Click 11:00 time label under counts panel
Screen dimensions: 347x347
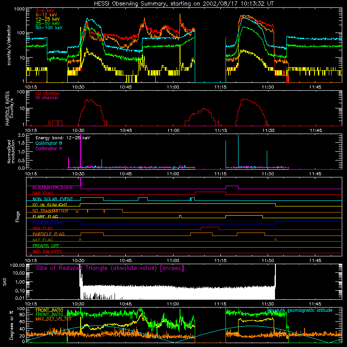(x=173, y=87)
